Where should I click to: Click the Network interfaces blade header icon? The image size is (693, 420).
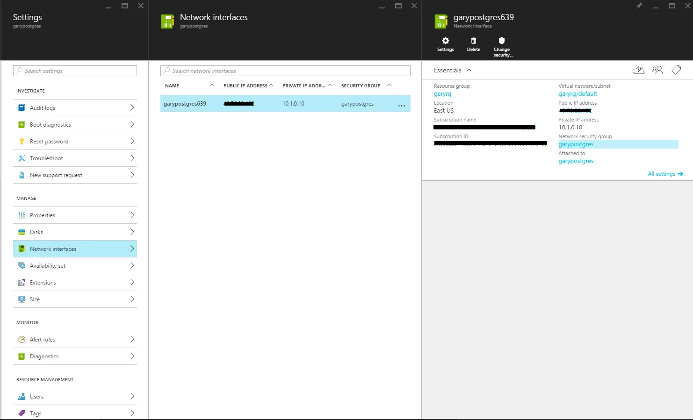167,21
